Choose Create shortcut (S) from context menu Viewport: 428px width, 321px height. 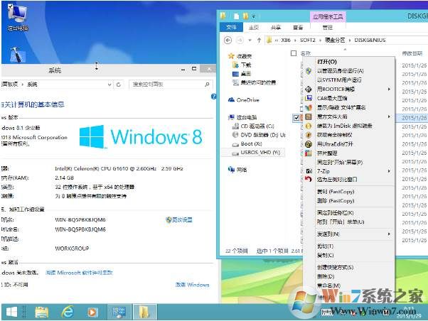(335, 267)
